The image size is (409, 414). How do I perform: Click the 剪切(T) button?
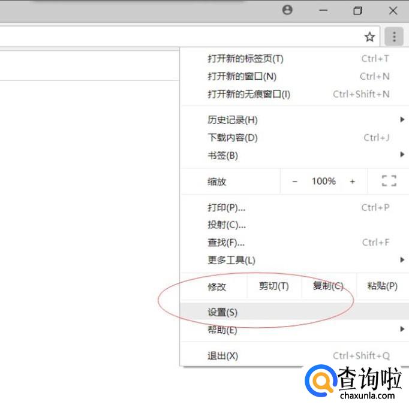(x=273, y=286)
